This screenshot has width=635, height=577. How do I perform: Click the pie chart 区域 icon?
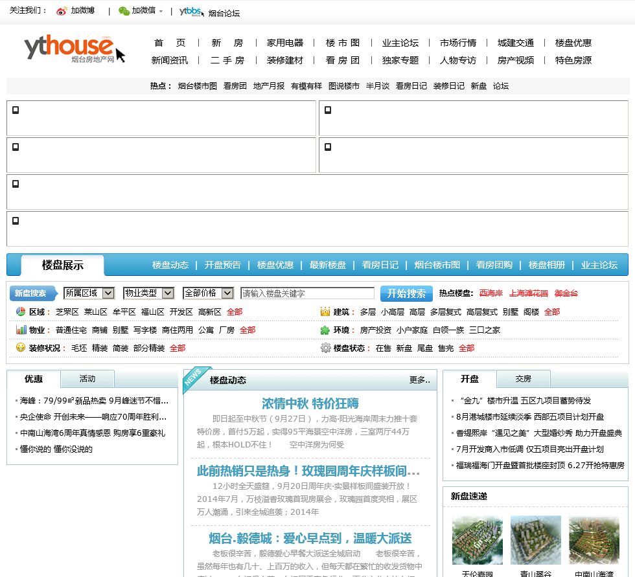click(x=21, y=311)
